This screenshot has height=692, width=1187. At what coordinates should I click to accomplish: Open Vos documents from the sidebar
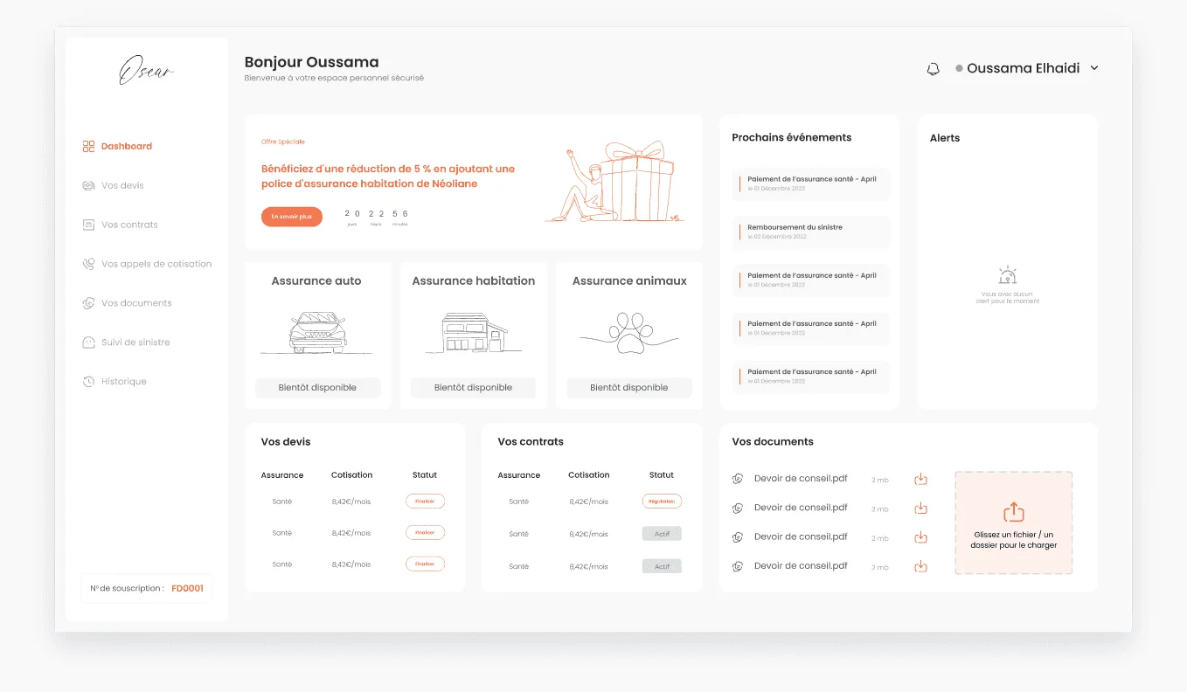(x=136, y=303)
